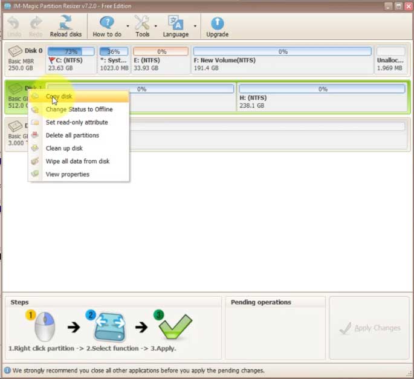Click the F: New Volume 0% usage bar
The width and height of the screenshot is (414, 379).
(282, 51)
